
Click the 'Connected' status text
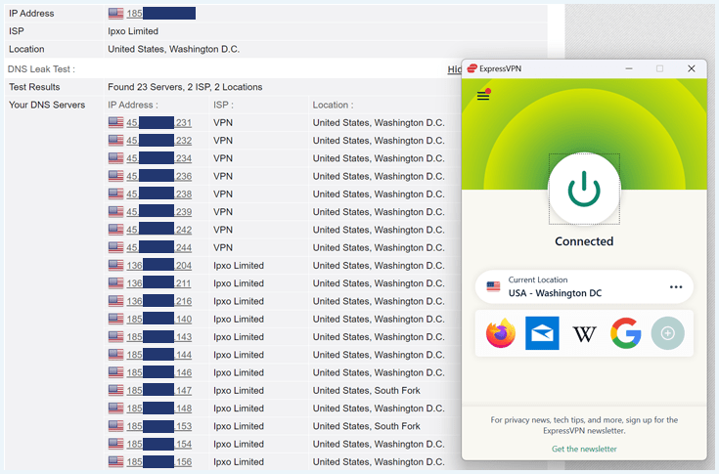coord(584,241)
